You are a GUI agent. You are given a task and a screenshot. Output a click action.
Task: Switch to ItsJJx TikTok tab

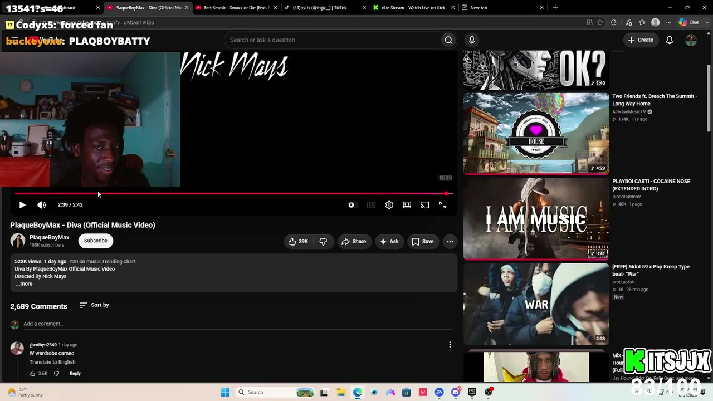(325, 8)
